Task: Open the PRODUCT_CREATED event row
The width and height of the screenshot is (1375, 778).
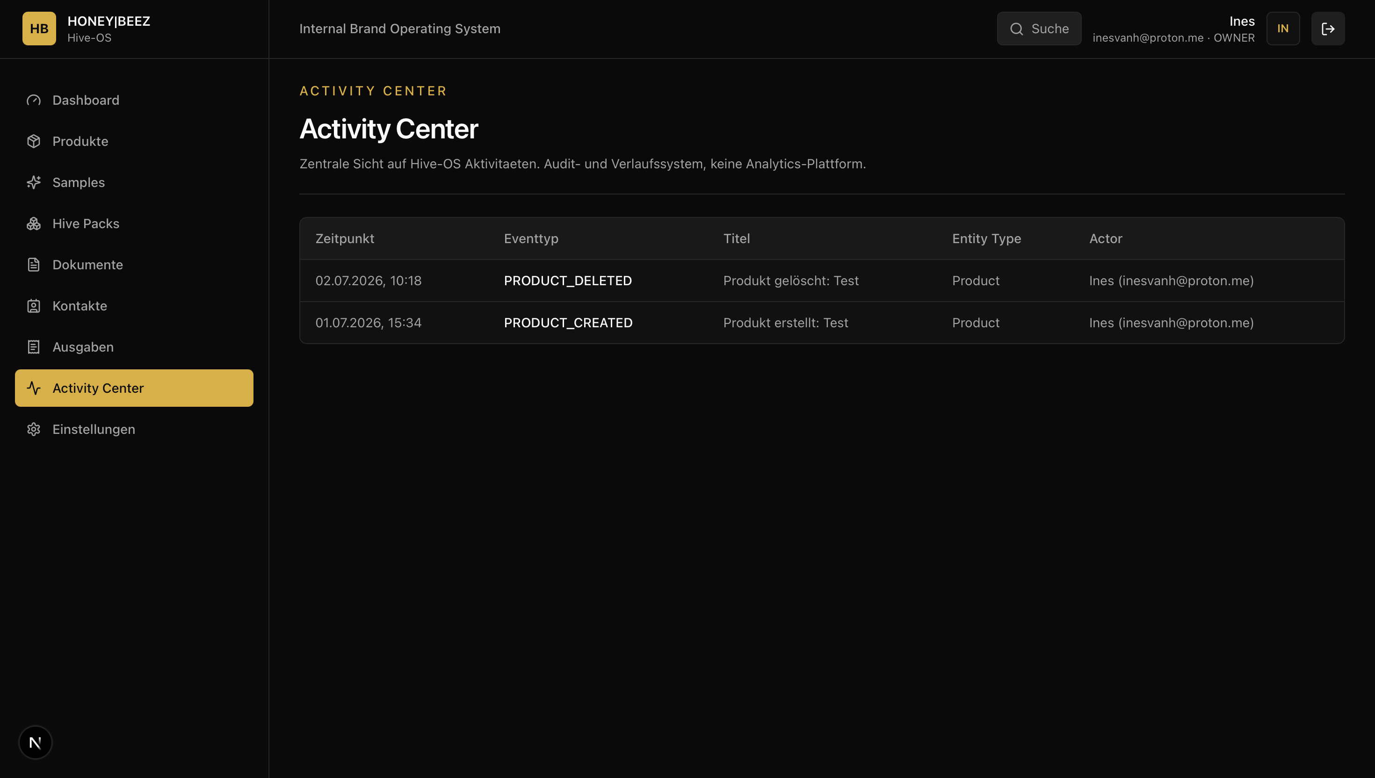Action: [x=822, y=323]
